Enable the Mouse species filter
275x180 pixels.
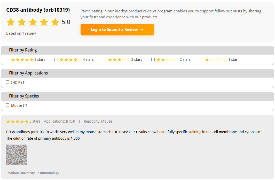pos(7,105)
